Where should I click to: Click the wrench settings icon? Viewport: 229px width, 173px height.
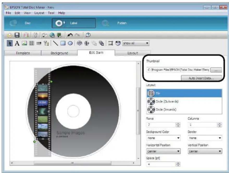[35, 35]
